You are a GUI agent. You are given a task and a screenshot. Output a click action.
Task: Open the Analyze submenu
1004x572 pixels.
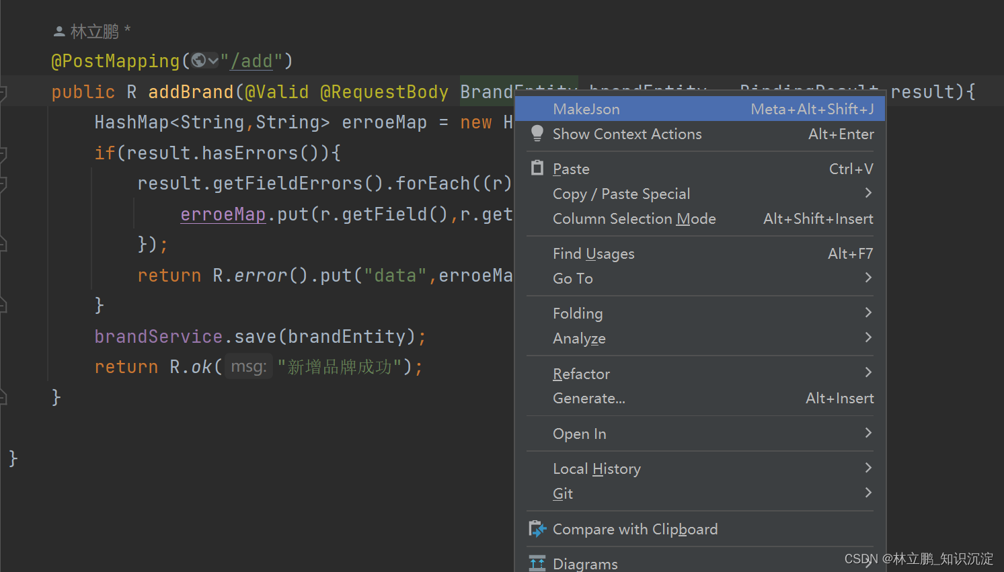coord(699,338)
